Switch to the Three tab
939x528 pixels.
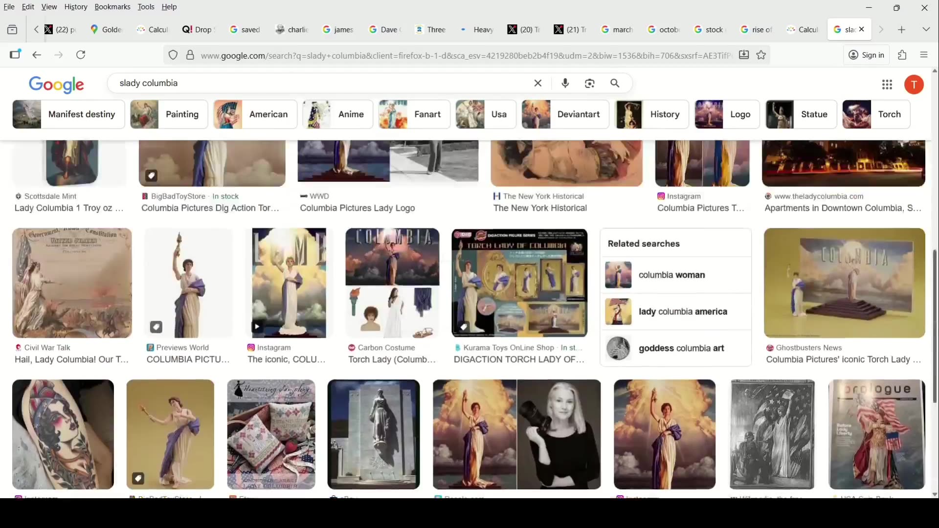pyautogui.click(x=430, y=30)
